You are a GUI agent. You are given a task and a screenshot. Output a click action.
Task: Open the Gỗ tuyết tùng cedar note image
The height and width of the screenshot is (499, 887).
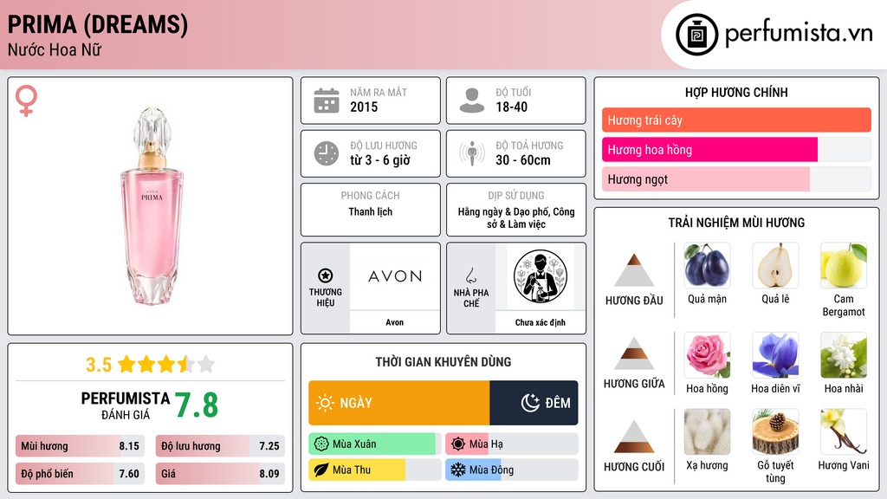pos(775,432)
